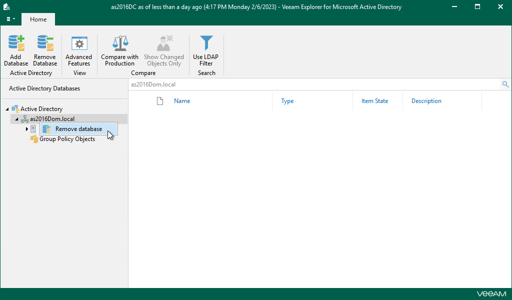Viewport: 512px width, 300px height.
Task: Select the Active Directory tree item
Action: (41, 109)
